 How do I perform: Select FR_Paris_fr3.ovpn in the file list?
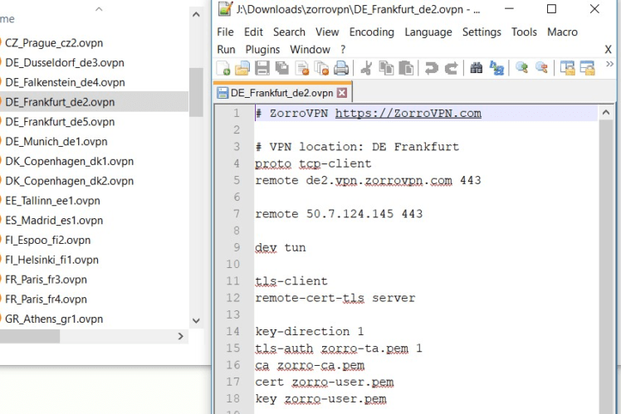(x=46, y=280)
